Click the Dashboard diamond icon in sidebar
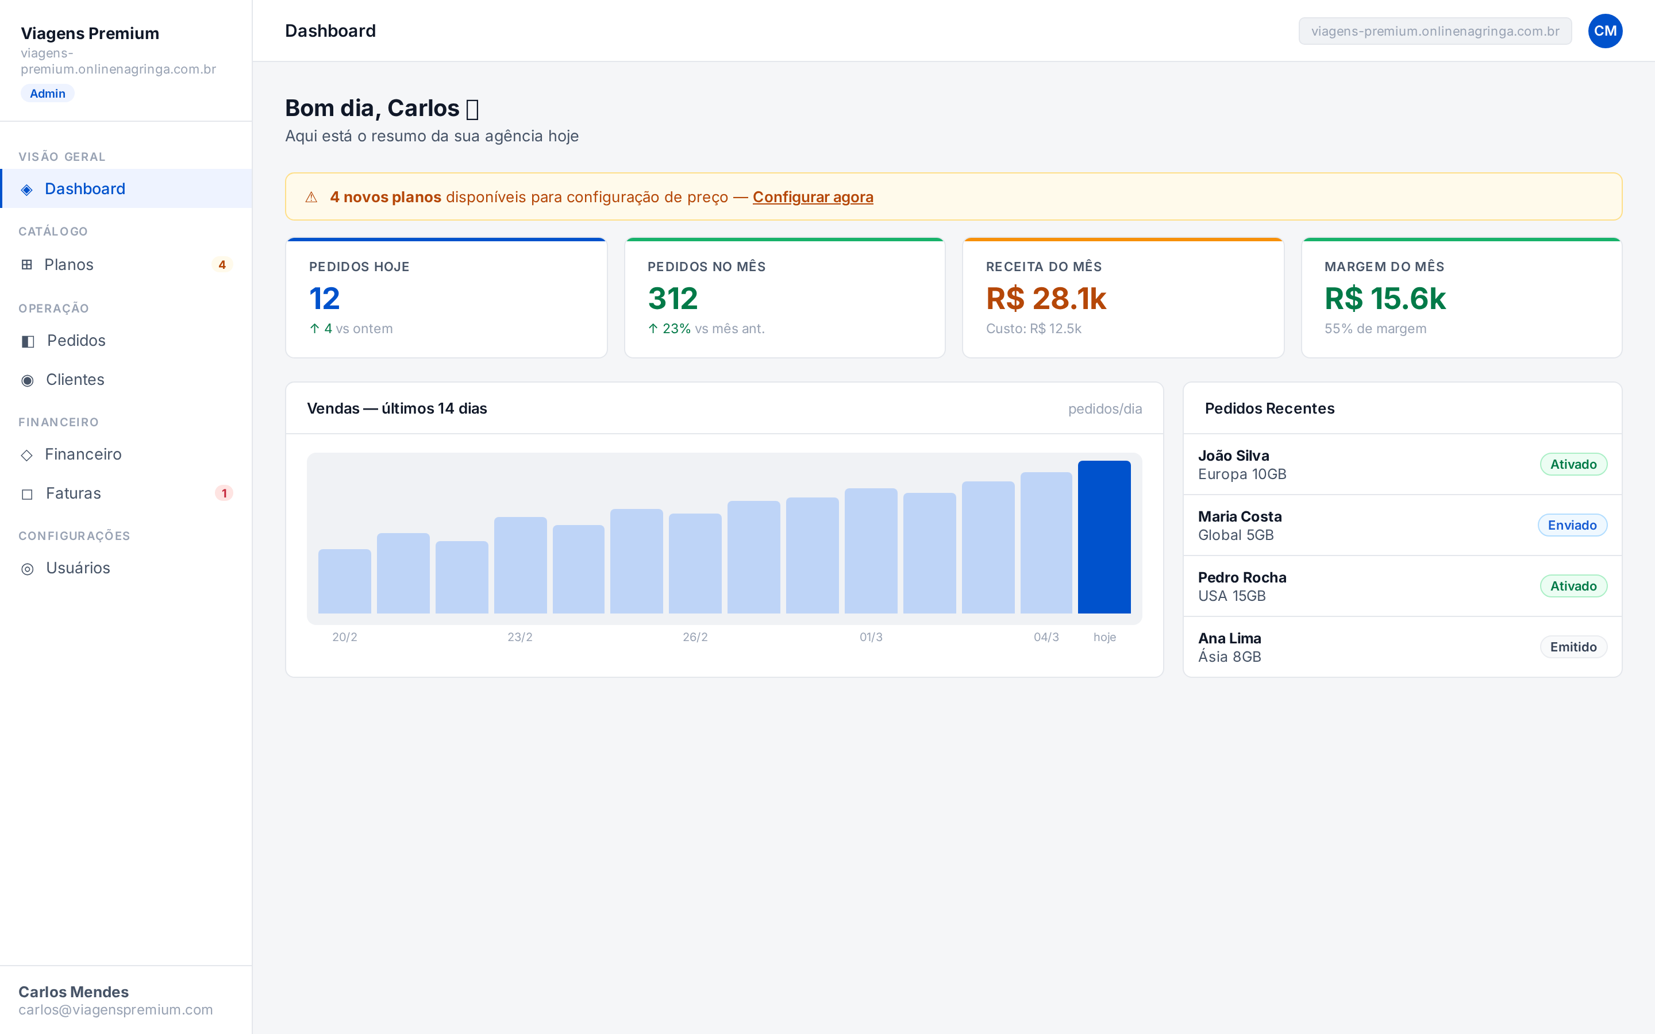The image size is (1655, 1034). tap(26, 190)
